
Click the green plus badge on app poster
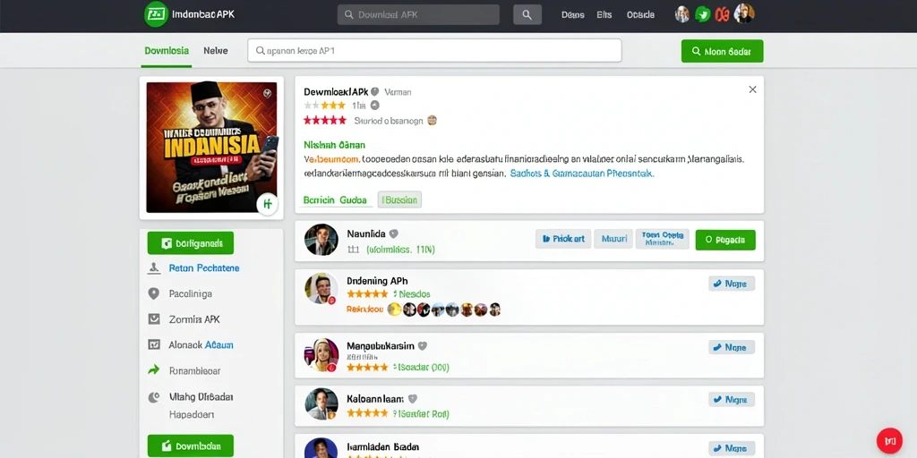267,204
